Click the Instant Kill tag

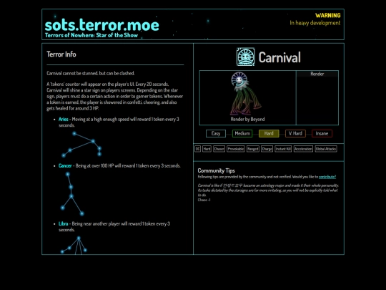pos(283,149)
